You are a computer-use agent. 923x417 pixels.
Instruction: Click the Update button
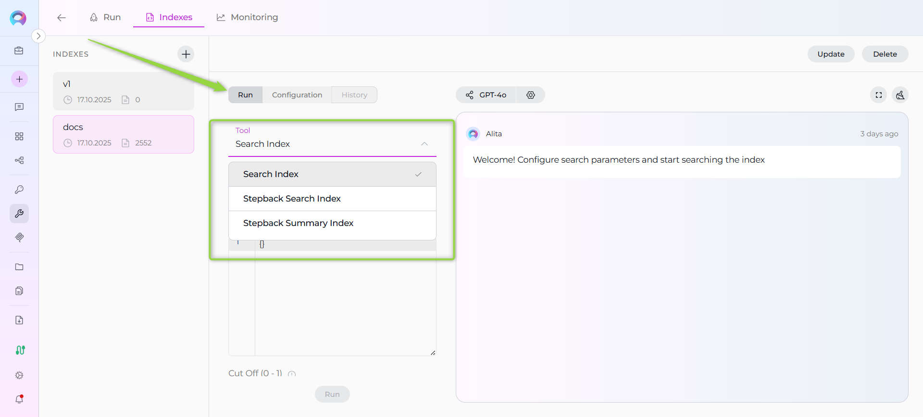tap(830, 54)
